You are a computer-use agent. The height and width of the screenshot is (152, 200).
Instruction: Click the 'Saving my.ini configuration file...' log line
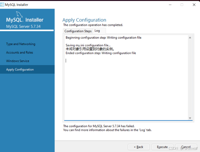(88, 45)
